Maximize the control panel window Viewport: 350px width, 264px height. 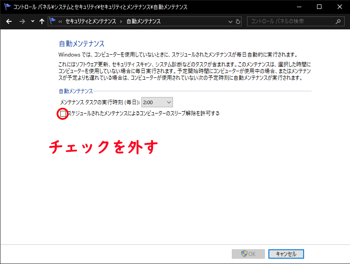tap(319, 7)
